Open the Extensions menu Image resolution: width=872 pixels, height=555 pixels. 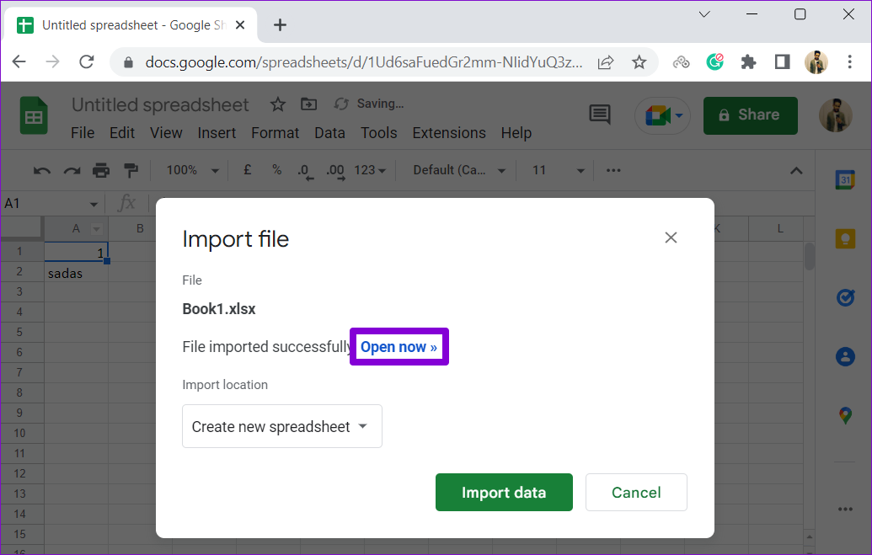tap(449, 133)
